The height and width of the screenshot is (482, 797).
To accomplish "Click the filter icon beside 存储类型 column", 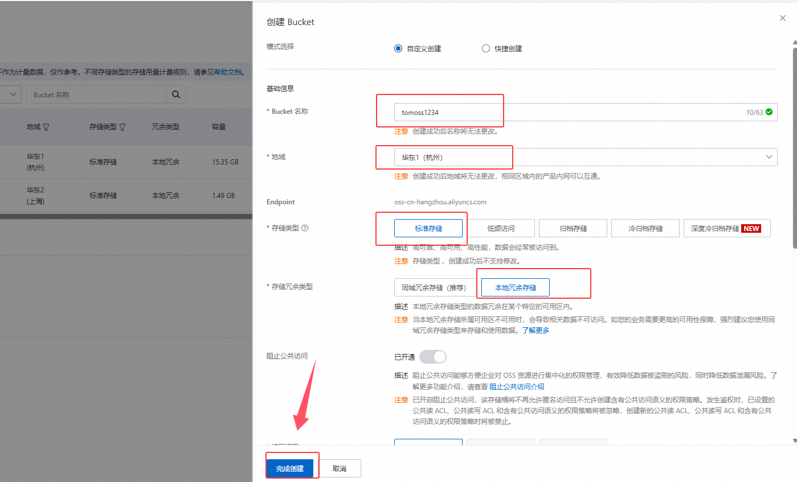I will coord(122,127).
